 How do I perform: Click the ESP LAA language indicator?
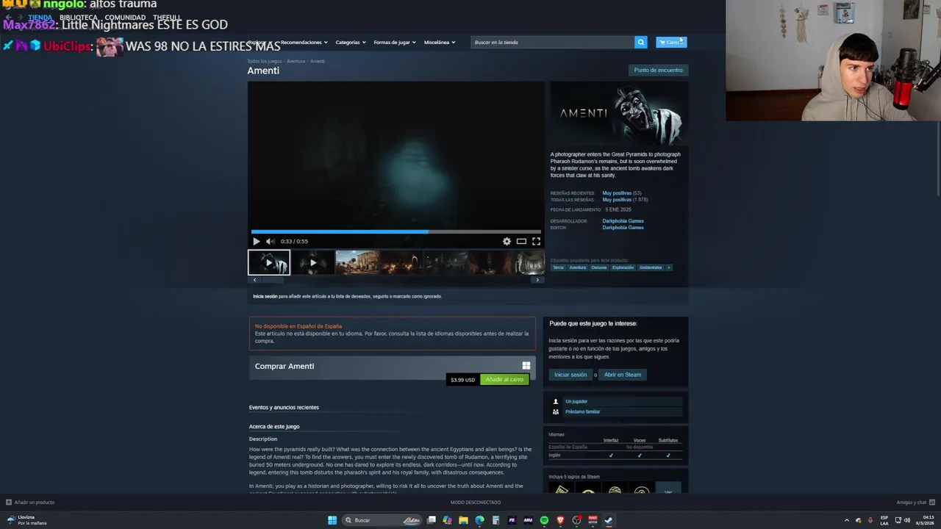pyautogui.click(x=884, y=520)
